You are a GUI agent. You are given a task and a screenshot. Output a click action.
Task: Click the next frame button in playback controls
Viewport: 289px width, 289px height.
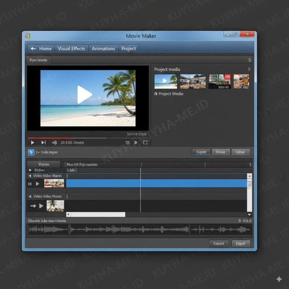click(44, 143)
